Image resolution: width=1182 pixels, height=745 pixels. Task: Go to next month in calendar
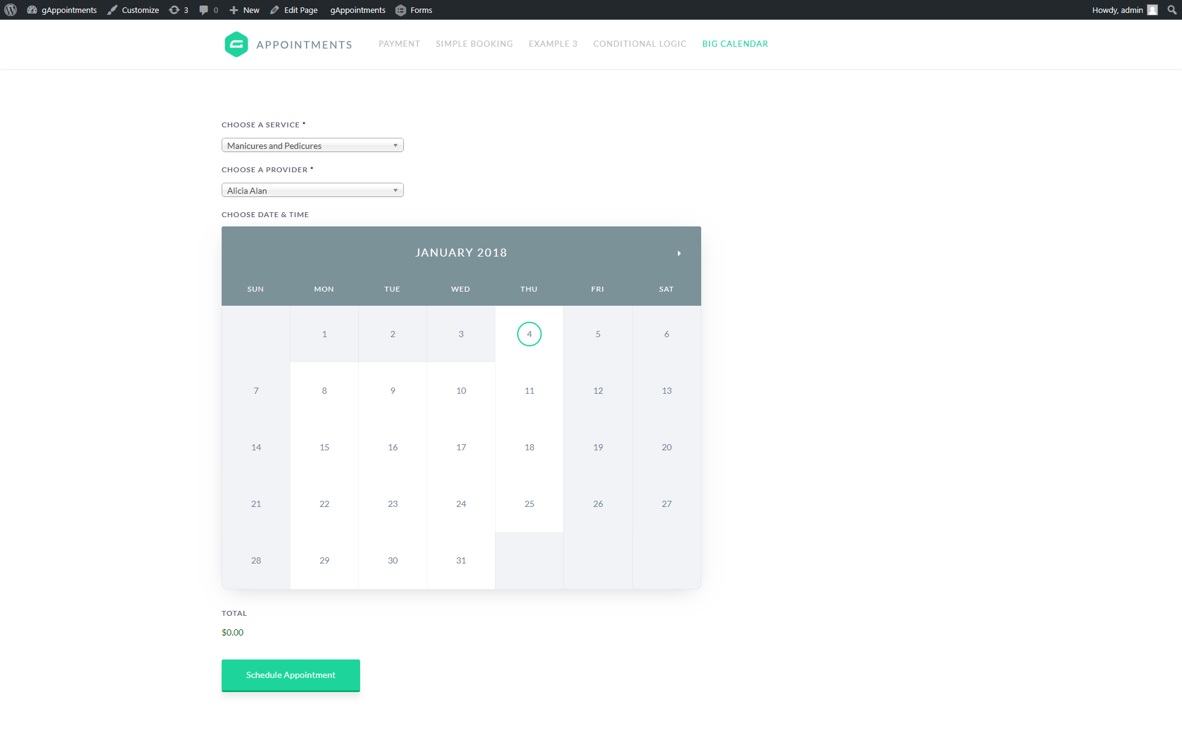tap(679, 253)
